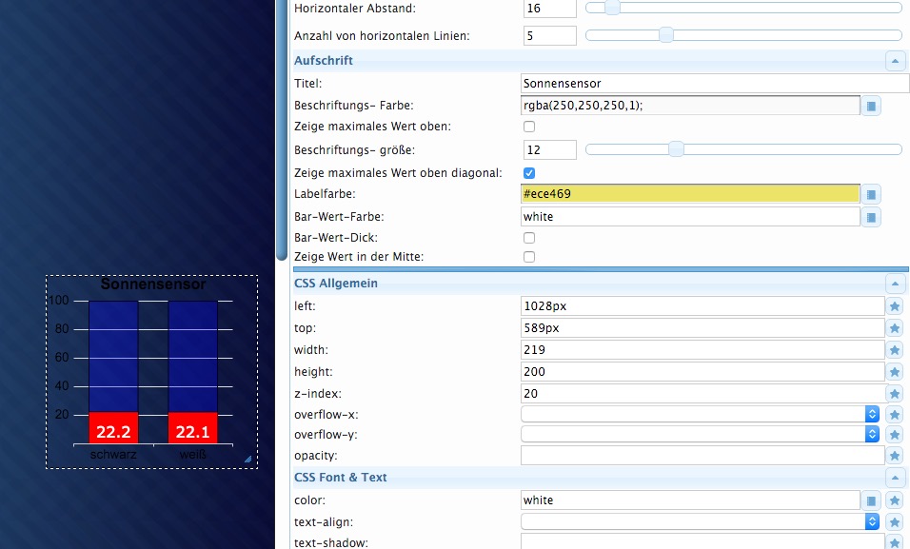Click star icon next to height field
This screenshot has width=910, height=549.
(x=895, y=372)
